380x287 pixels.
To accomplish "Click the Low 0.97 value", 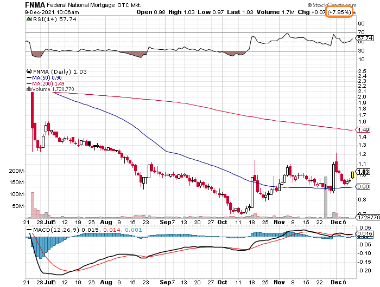I will point(211,12).
